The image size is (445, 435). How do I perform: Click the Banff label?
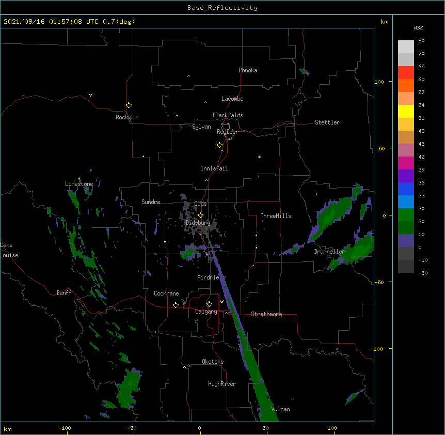point(64,293)
